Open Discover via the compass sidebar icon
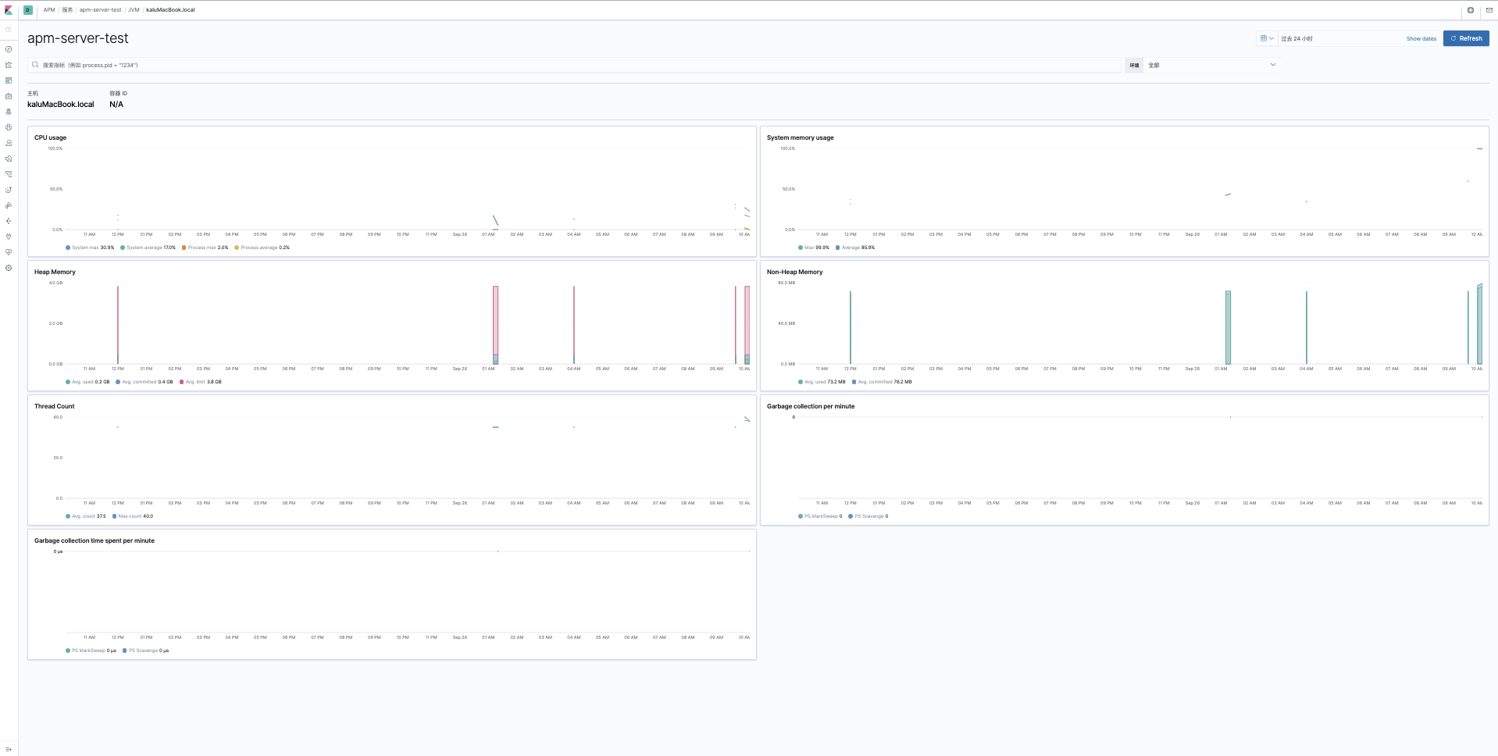Image resolution: width=1498 pixels, height=756 pixels. coord(8,49)
